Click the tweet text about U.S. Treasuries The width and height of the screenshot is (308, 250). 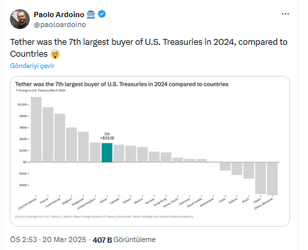point(149,48)
